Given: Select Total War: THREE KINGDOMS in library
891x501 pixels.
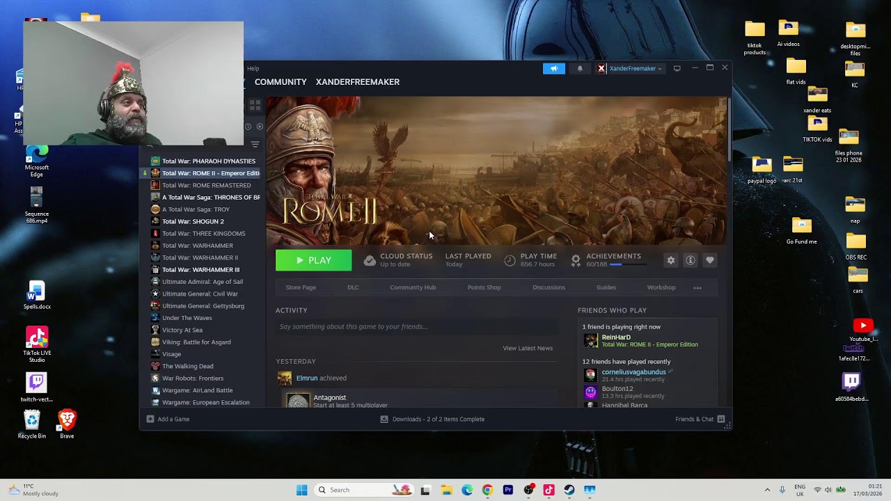Looking at the screenshot, I should pos(203,233).
